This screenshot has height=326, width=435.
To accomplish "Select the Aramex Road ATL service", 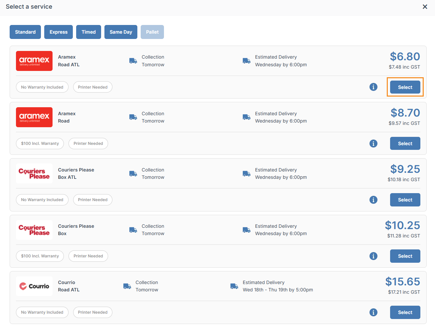I will pos(405,87).
